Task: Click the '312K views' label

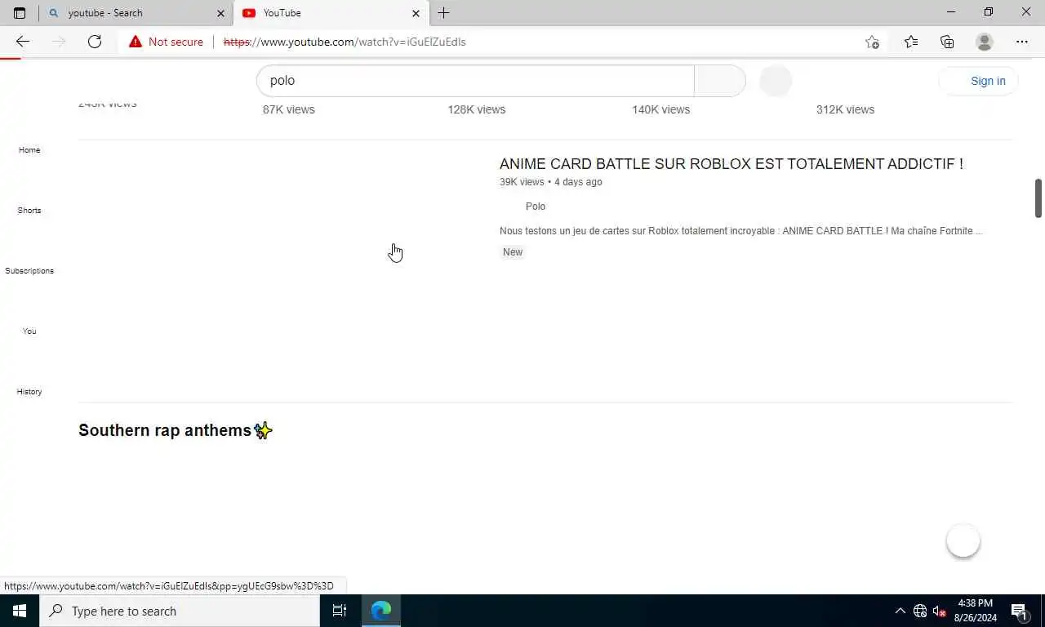Action: coord(846,109)
